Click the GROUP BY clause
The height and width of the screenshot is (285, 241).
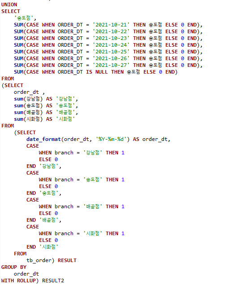point(14,267)
